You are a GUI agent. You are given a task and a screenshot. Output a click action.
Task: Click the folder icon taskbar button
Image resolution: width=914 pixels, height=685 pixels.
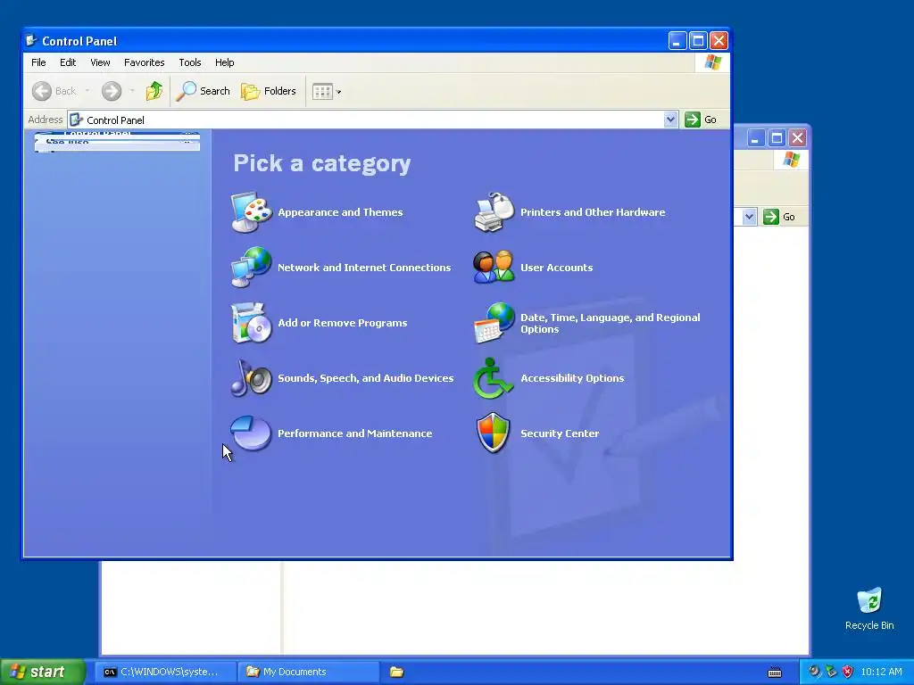397,672
